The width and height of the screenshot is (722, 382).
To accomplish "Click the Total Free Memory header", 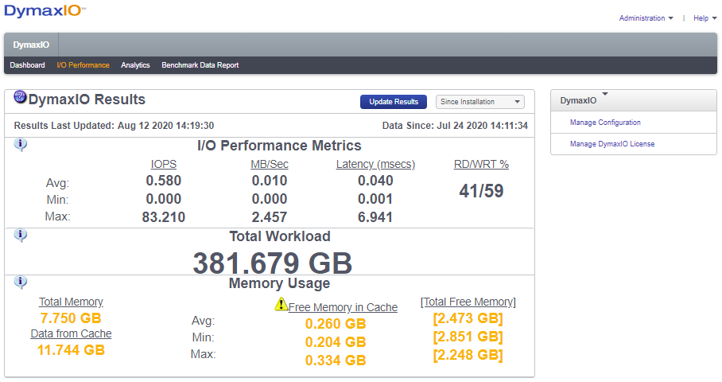I will (x=468, y=302).
